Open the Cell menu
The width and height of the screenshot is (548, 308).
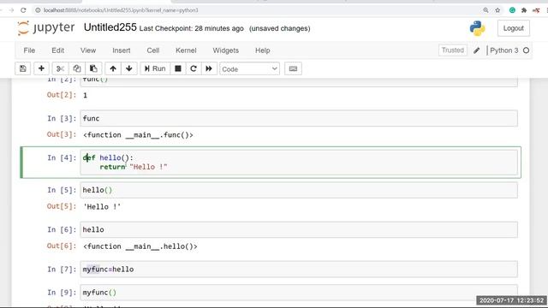point(153,50)
